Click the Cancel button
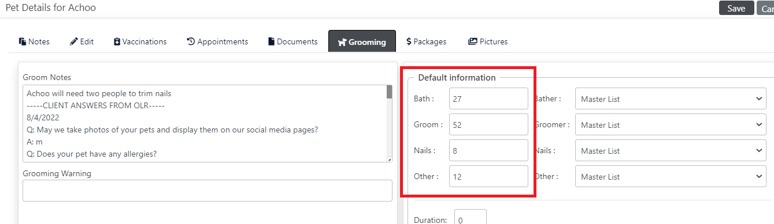This screenshot has height=224, width=774. [765, 8]
